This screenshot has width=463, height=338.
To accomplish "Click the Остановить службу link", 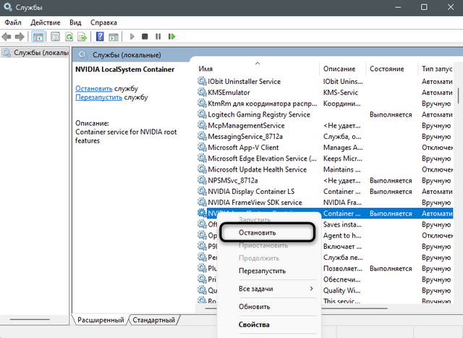I will coord(94,88).
